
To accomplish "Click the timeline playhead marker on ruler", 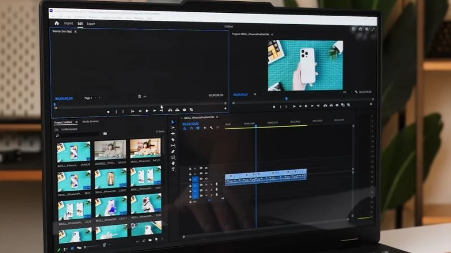I will 256,125.
